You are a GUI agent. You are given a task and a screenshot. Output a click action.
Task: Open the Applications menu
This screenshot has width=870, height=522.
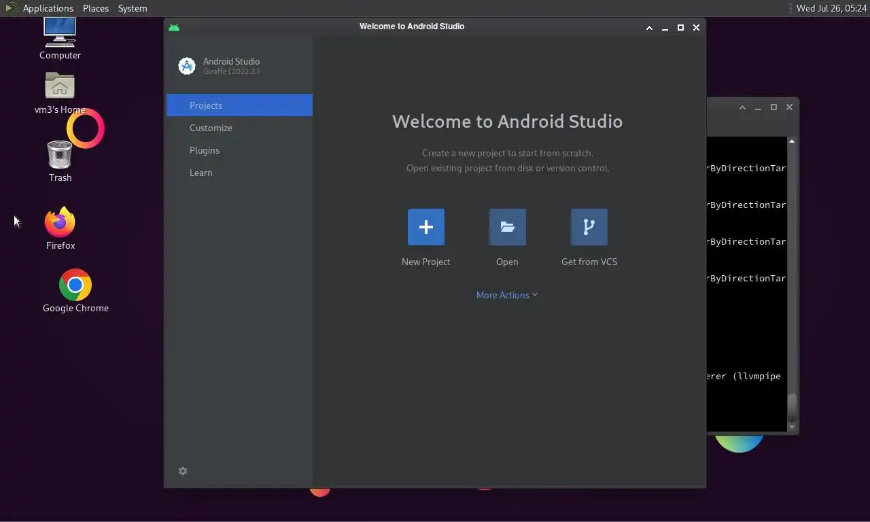tap(48, 8)
